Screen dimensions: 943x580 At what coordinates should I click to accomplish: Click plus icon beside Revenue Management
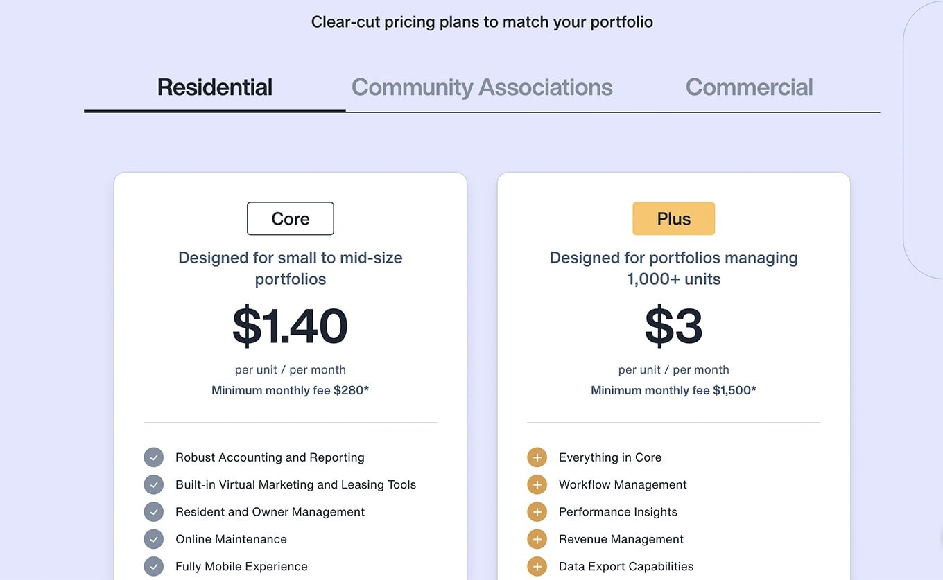point(537,539)
